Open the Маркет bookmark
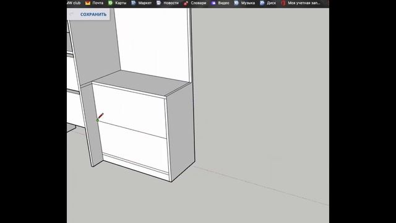The height and width of the screenshot is (223, 396). click(142, 3)
